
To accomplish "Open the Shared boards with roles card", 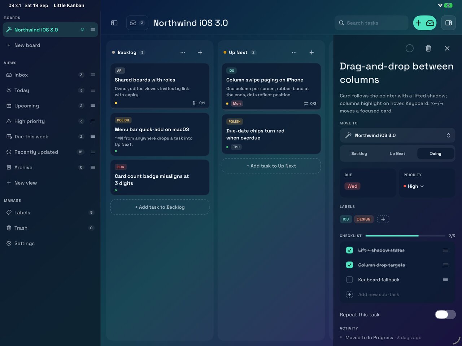I will tap(160, 86).
